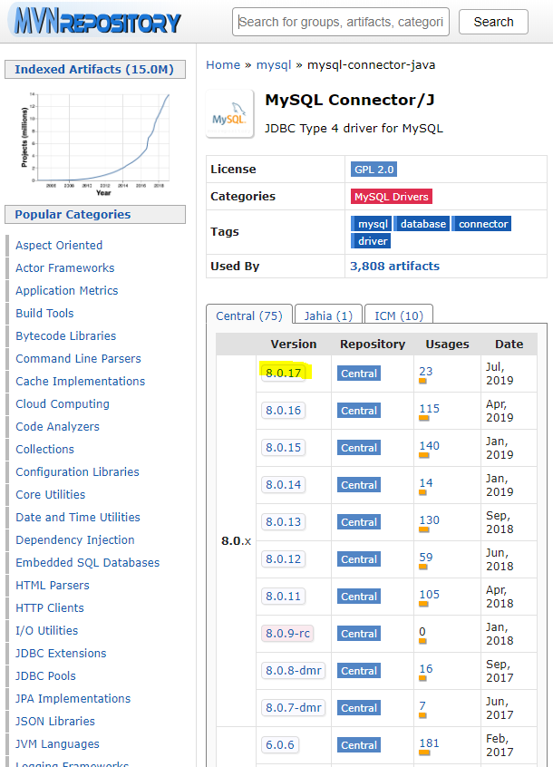Open the Cloud Computing category

point(63,404)
